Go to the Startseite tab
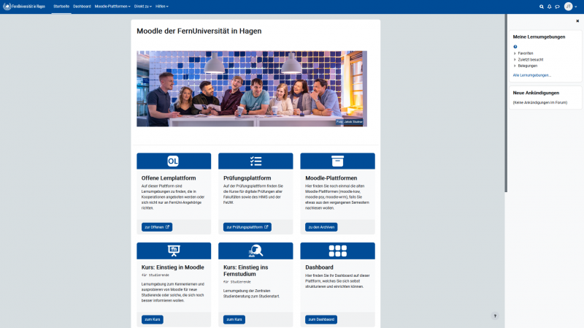Screen dimensions: 584x328 coord(61,7)
